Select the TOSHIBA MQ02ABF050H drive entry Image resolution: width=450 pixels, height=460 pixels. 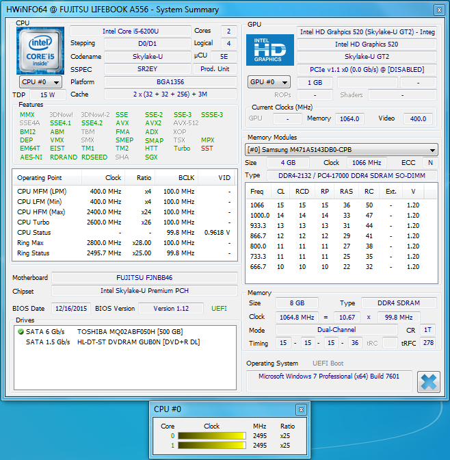point(125,332)
